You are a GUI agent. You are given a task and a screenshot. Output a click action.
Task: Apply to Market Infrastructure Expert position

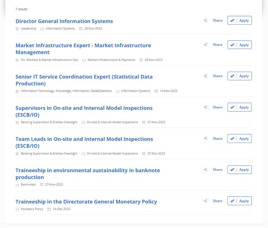(x=240, y=45)
